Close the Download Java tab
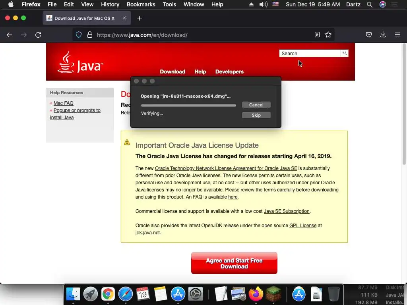Screen dimensions: 407x305 coord(124,18)
